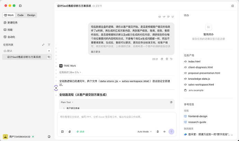Open the research-guide skill
The width and height of the screenshot is (239, 141).
click(x=195, y=122)
